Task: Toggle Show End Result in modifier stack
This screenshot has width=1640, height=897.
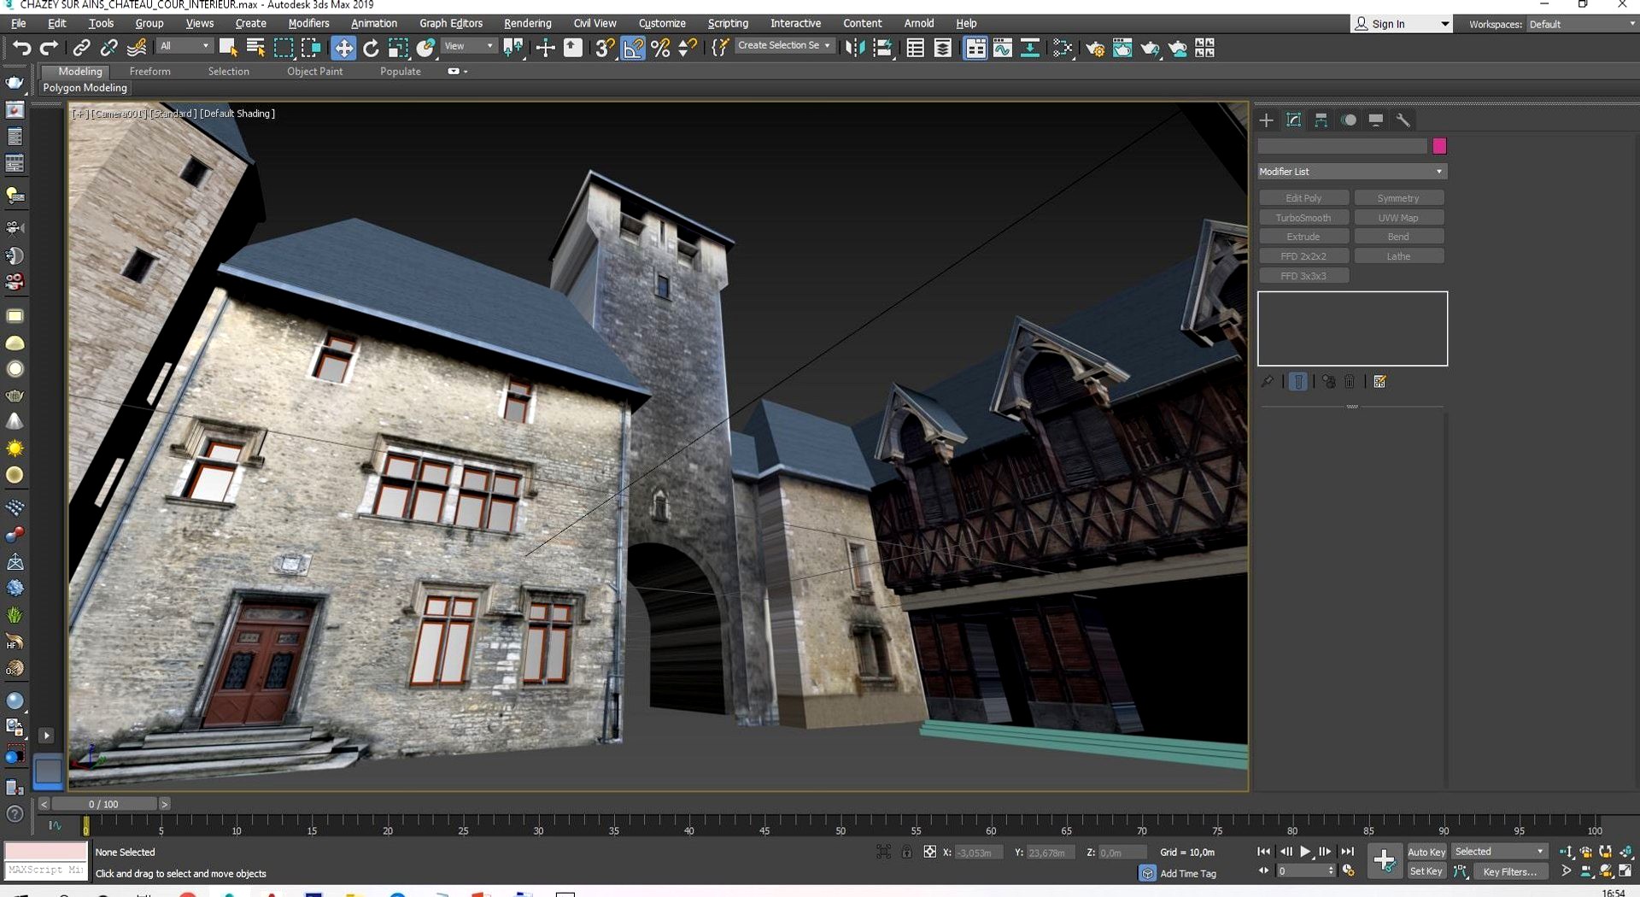Action: pos(1297,382)
